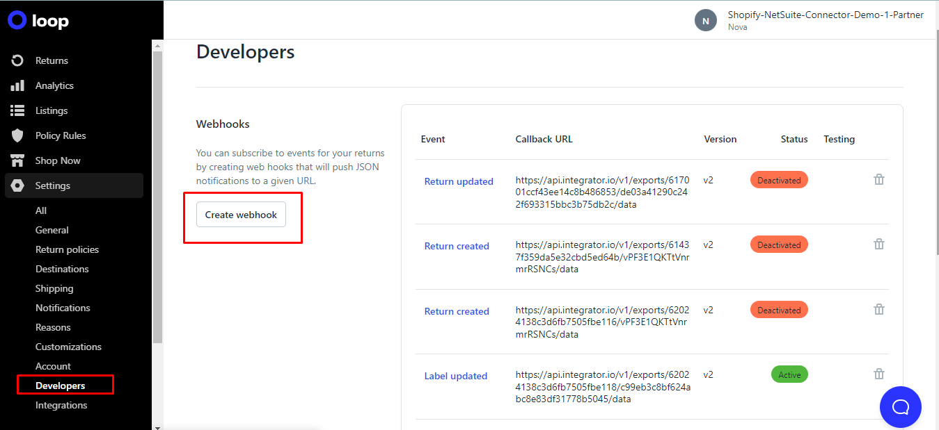Delete the Label updated webhook
This screenshot has width=939, height=430.
click(879, 374)
